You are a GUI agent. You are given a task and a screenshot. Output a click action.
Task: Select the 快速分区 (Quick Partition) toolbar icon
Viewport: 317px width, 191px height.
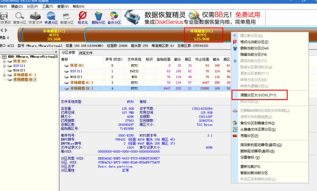[x=51, y=17]
